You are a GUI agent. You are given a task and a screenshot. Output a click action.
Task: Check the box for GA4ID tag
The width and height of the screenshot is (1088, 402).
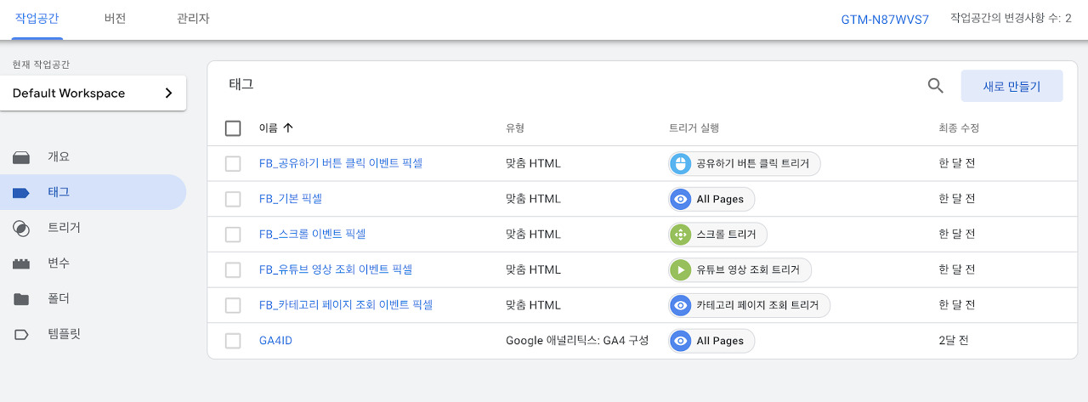233,341
